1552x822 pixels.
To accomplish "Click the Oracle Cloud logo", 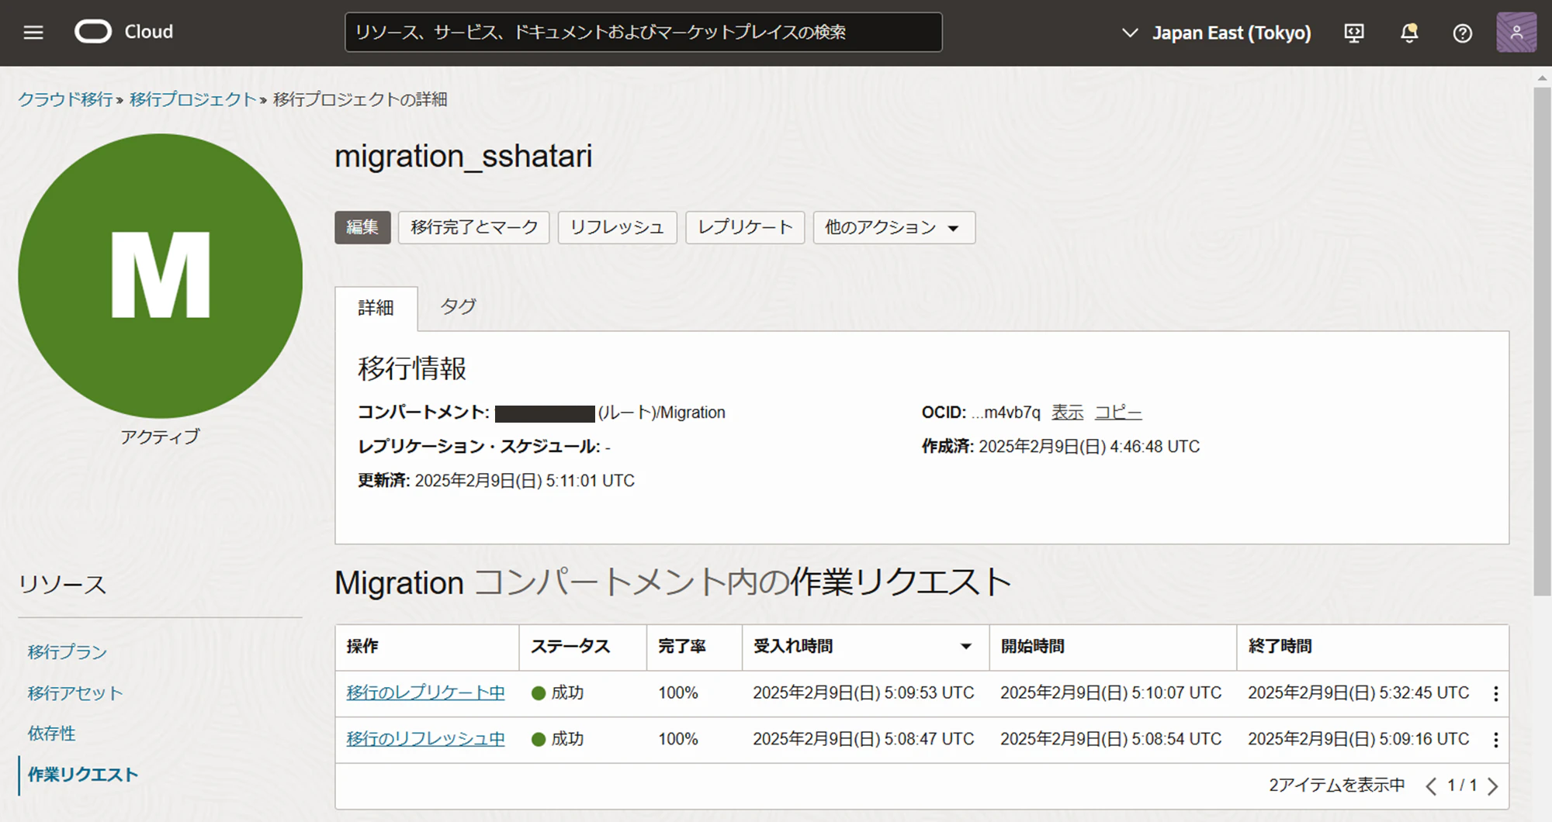I will (124, 32).
